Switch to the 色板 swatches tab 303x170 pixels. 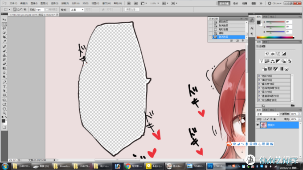click(265, 17)
